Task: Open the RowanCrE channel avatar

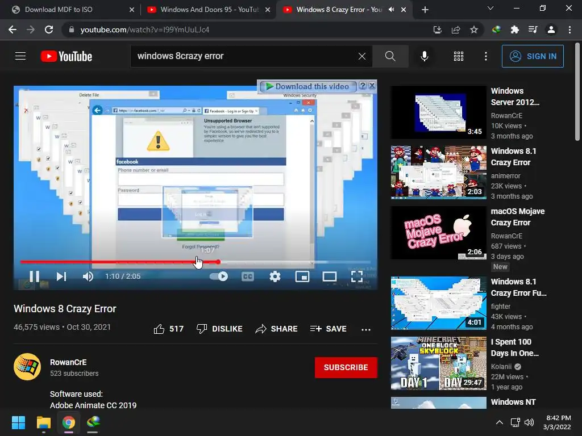Action: pyautogui.click(x=27, y=367)
